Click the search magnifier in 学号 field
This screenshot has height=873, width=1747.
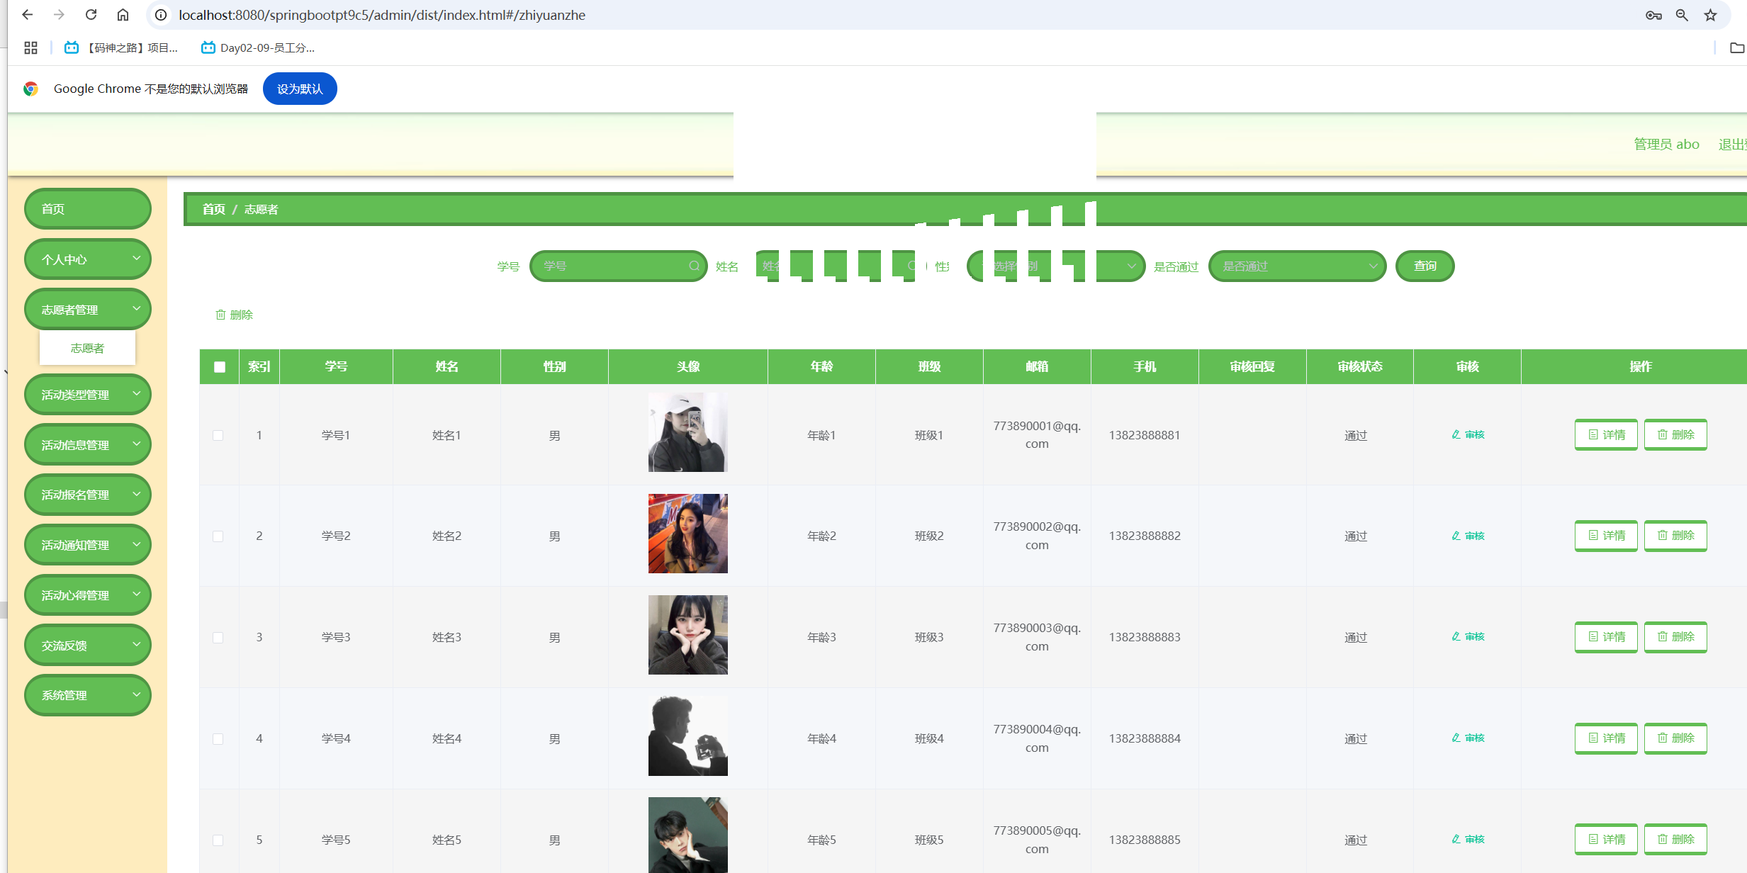pos(694,266)
